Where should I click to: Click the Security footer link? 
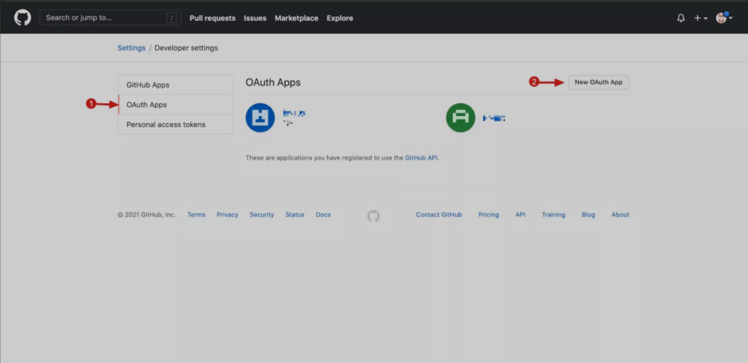(x=261, y=215)
